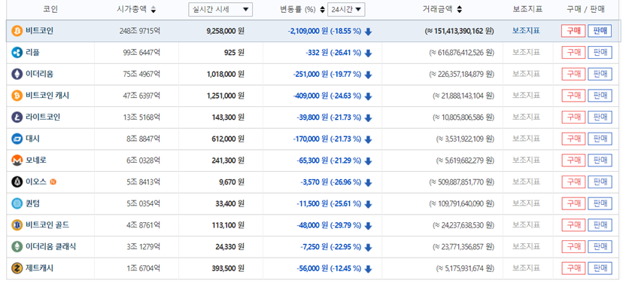Click the down arrow in 라이트코인 row

point(368,118)
